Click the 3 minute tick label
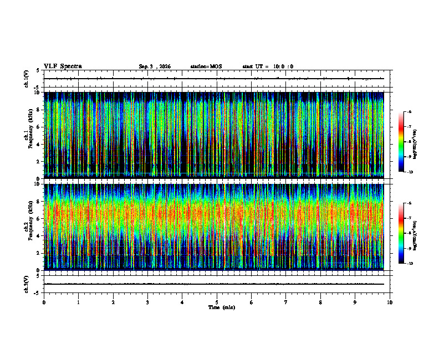Image resolution: width=439 pixels, height=339 pixels. tap(147, 302)
